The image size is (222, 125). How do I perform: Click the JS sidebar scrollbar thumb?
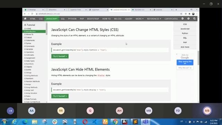(46, 29)
